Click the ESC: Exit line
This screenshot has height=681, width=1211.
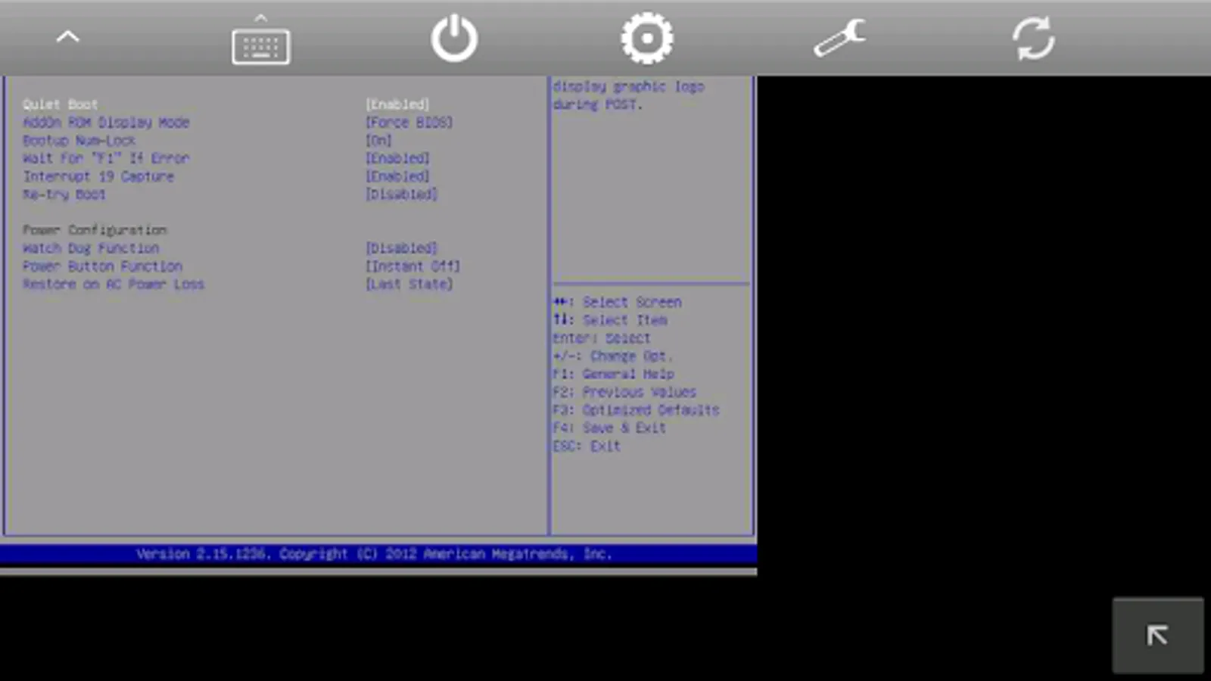(587, 446)
